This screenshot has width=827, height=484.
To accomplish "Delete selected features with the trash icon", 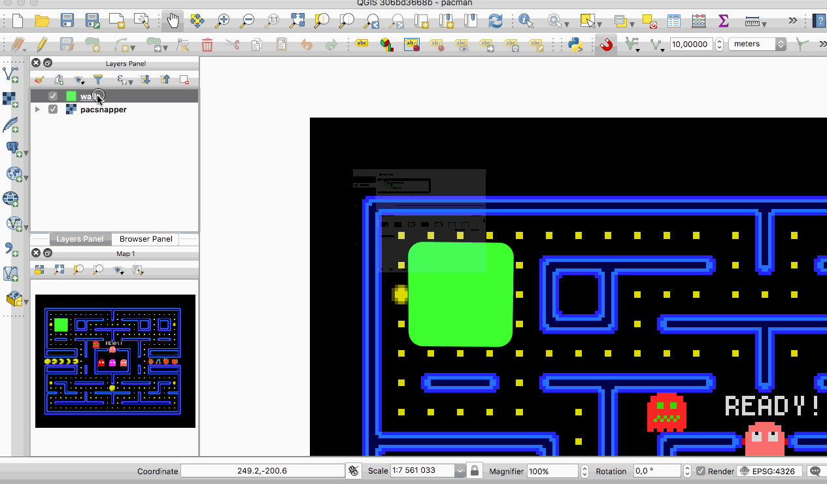I will [207, 44].
